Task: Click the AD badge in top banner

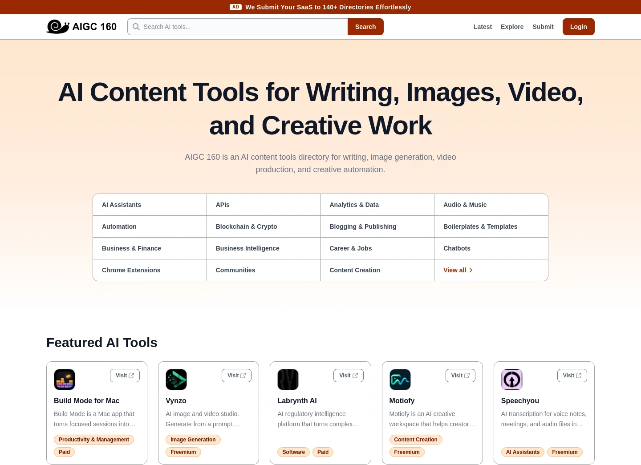Action: (x=235, y=7)
